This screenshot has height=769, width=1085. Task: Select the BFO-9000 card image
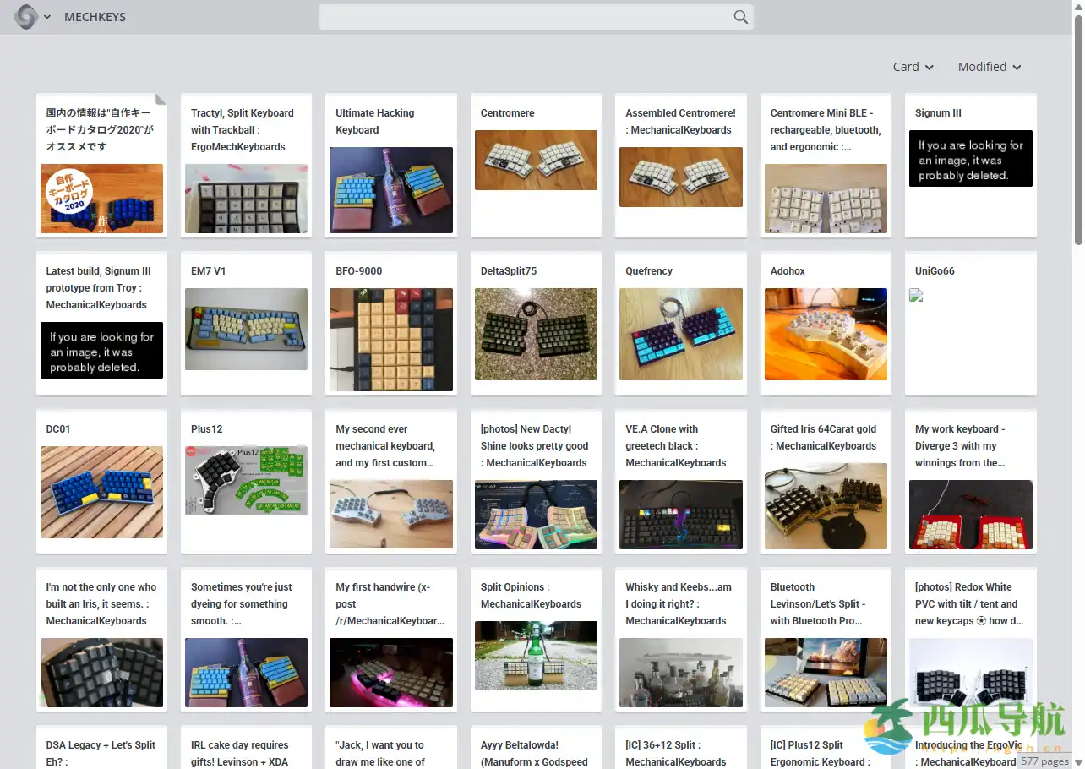pos(390,339)
